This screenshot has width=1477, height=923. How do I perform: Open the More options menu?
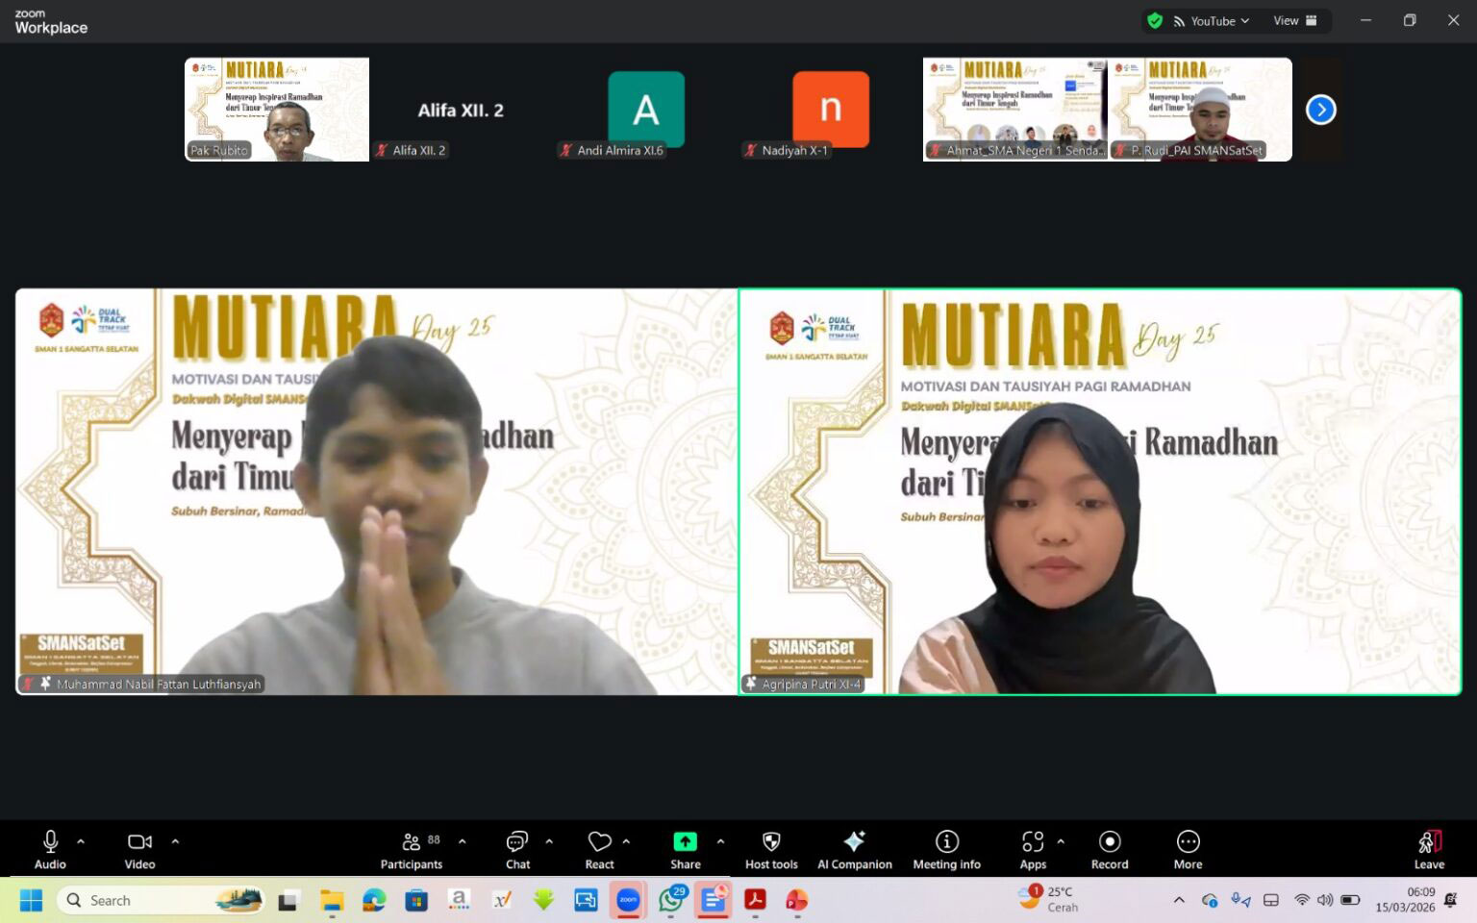click(1188, 849)
